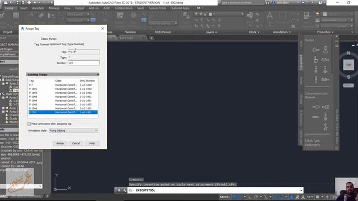This screenshot has height=201, width=358.
Task: Toggle Place annotation after assigning tag checkbox
Action: click(29, 124)
